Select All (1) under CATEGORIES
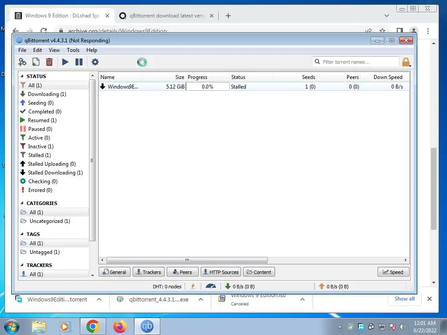447x335 pixels. coord(54,212)
